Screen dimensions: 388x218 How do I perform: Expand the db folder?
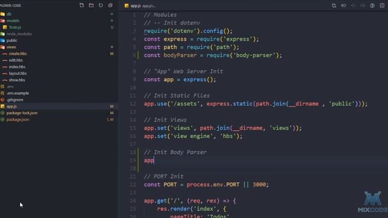click(x=9, y=14)
